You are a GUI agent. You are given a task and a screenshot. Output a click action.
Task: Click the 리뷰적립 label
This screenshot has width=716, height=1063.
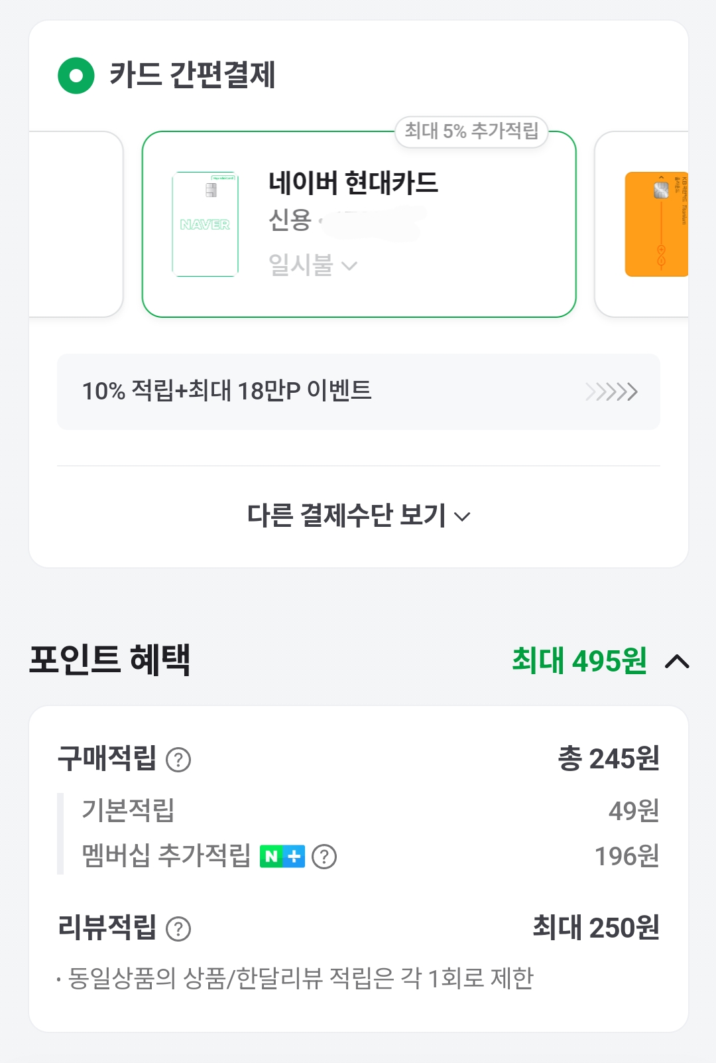tap(107, 927)
